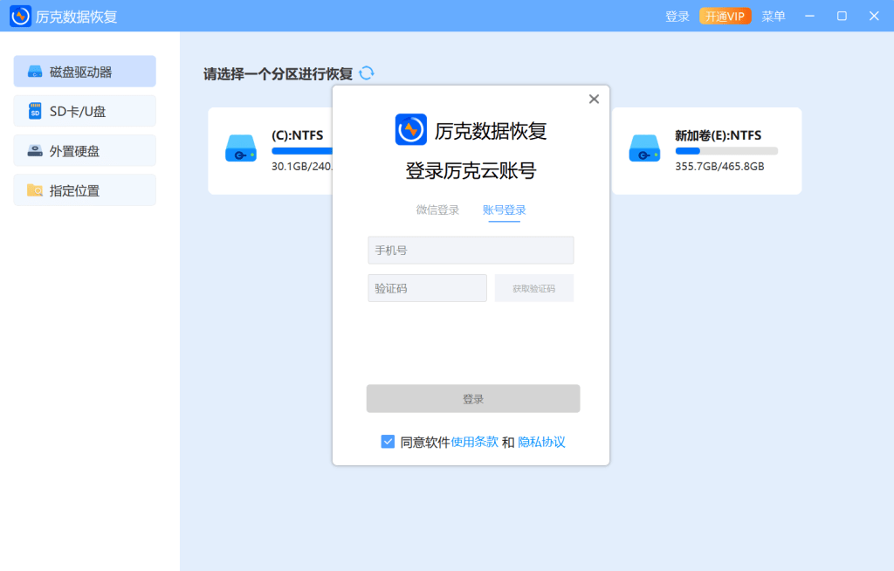Click the 获取验证码 button
Viewport: 894px width, 571px height.
[x=533, y=288]
